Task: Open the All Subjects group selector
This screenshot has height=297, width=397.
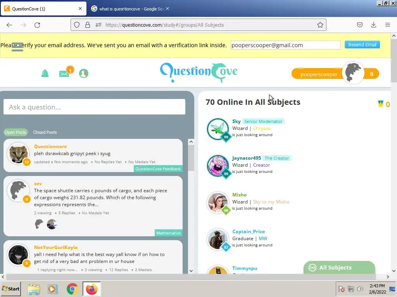Action: tap(339, 268)
